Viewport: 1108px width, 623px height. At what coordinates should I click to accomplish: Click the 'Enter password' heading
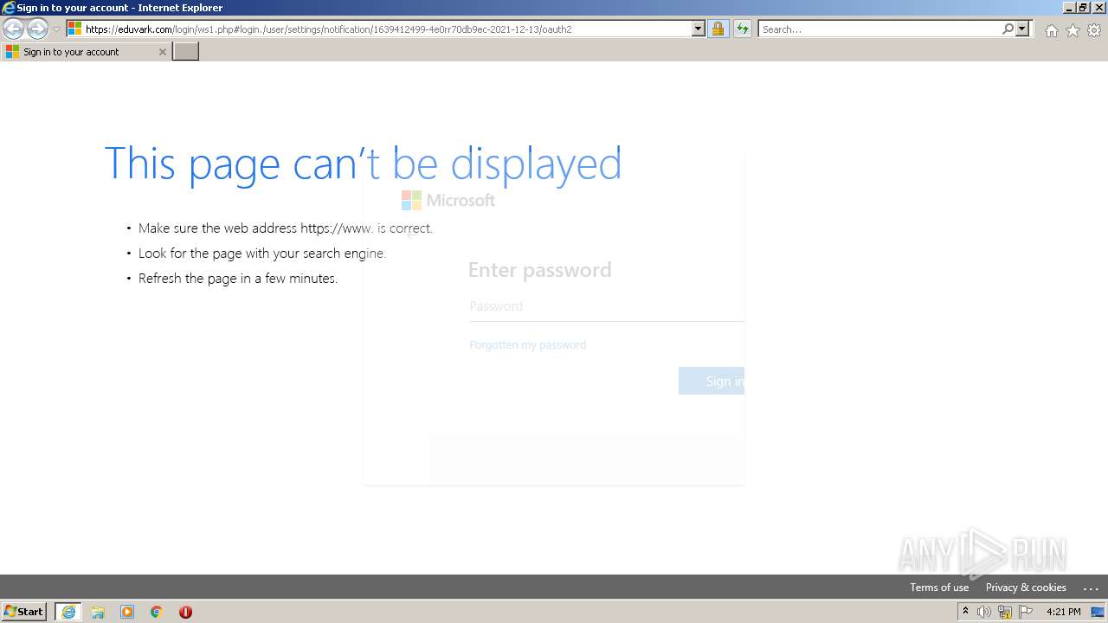click(x=540, y=270)
